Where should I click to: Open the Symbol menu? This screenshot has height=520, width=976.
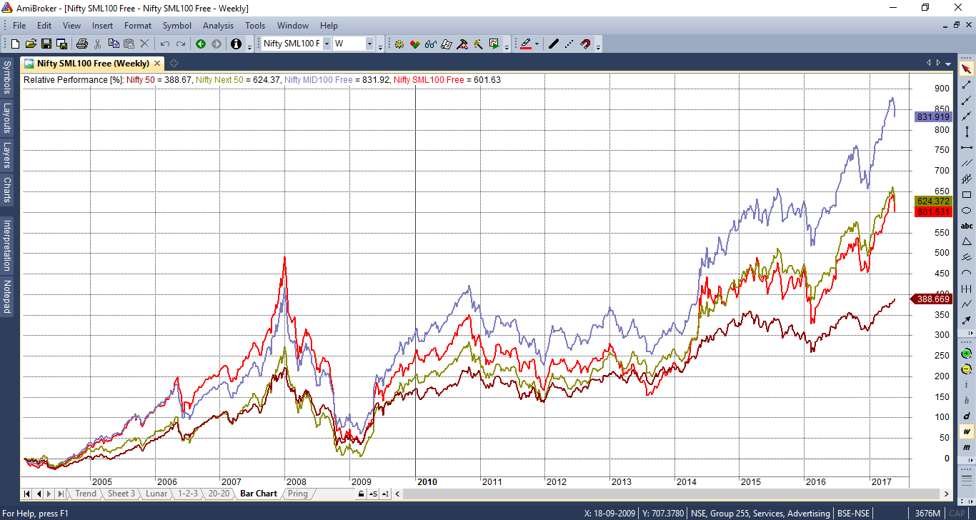(x=177, y=25)
